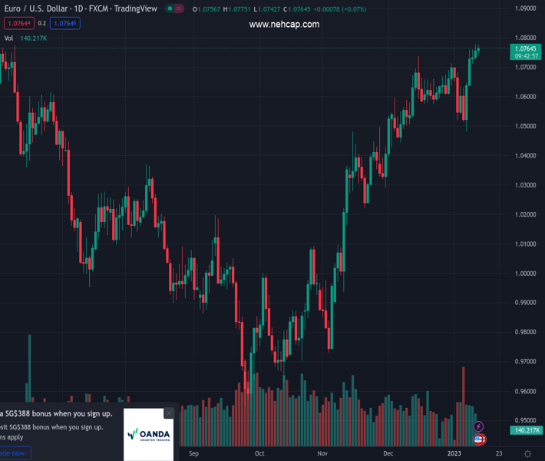Image resolution: width=545 pixels, height=461 pixels.
Task: Click the Oct label on time axis
Action: pos(259,454)
